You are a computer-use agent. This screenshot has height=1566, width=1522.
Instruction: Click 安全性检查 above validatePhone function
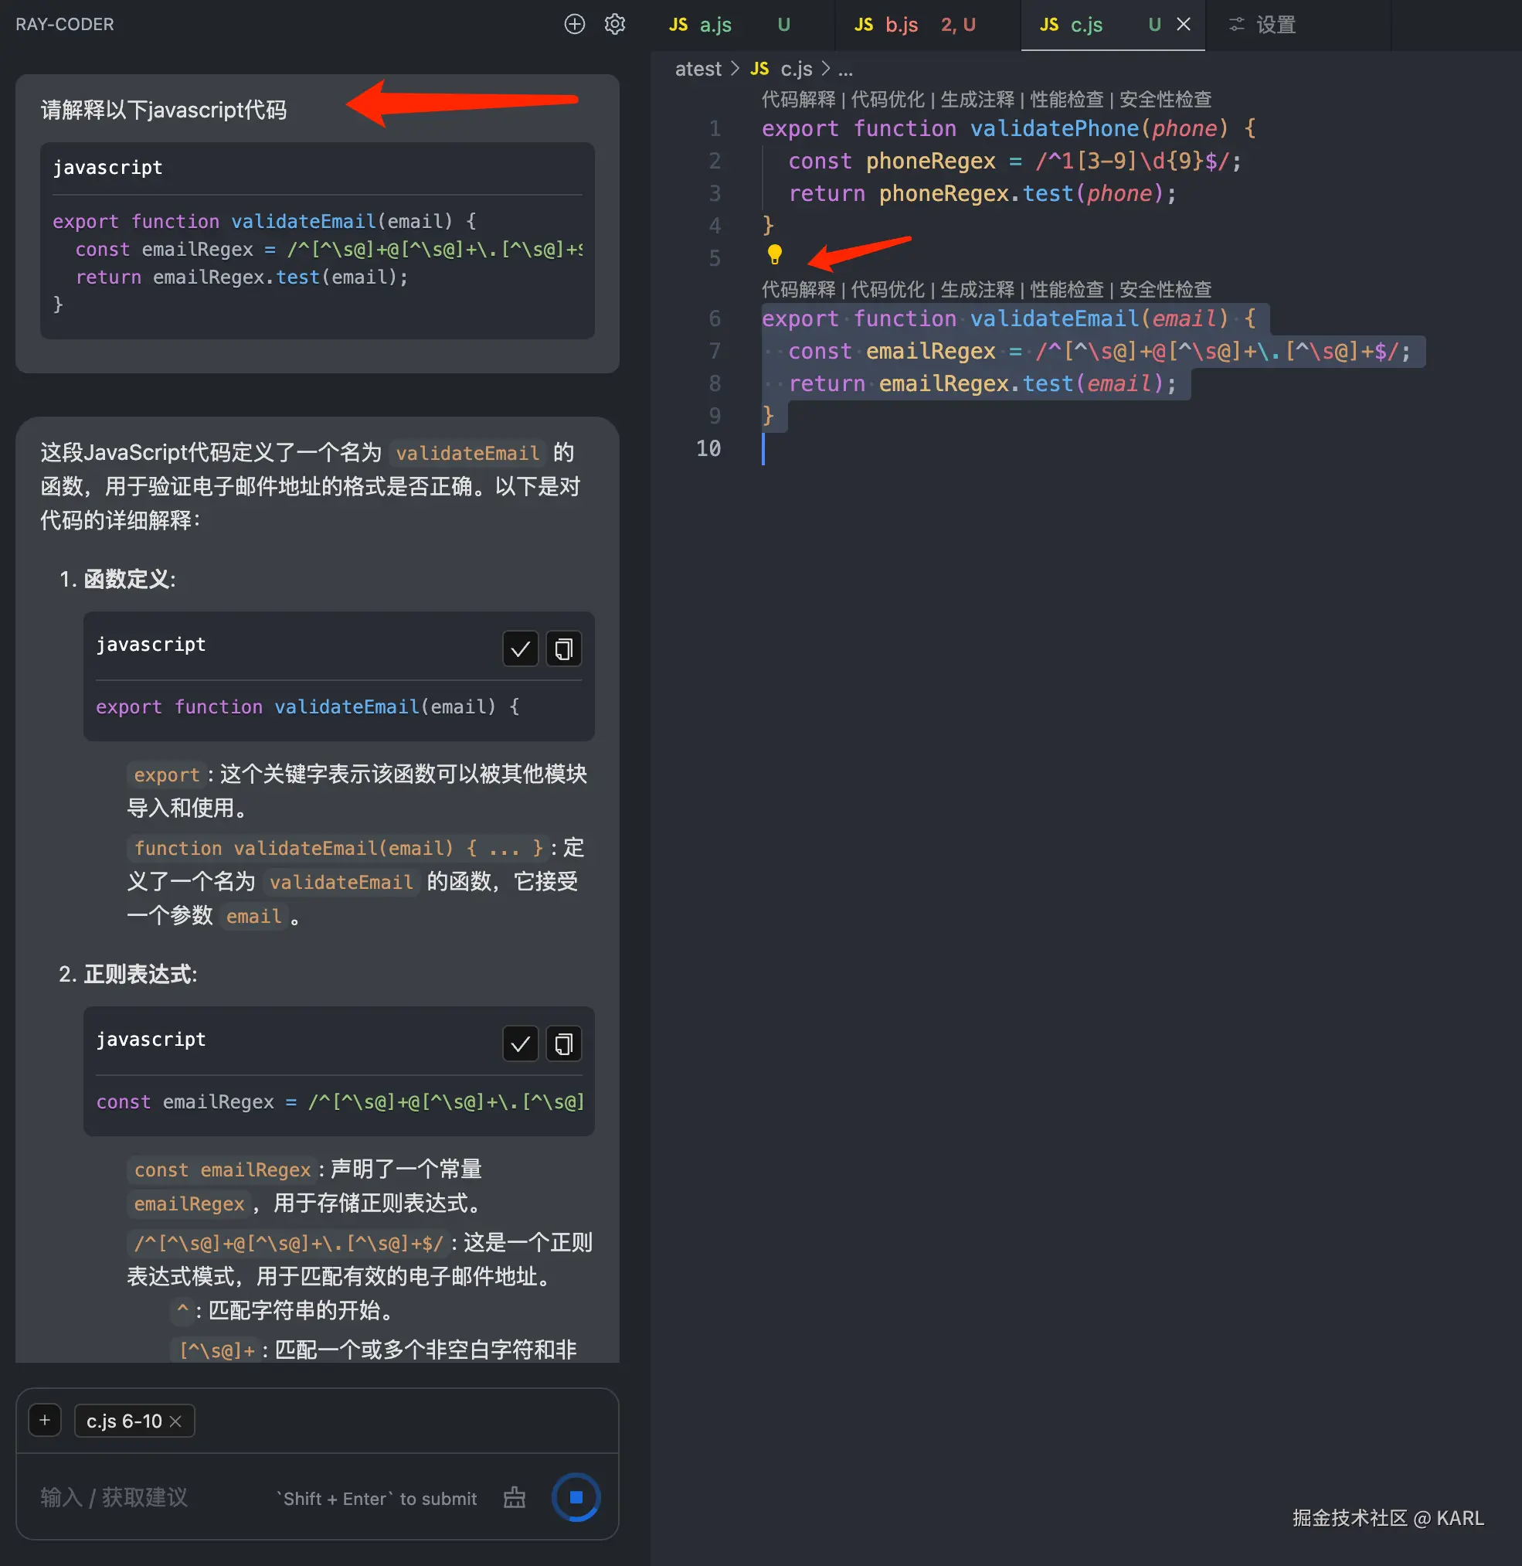[x=1165, y=99]
